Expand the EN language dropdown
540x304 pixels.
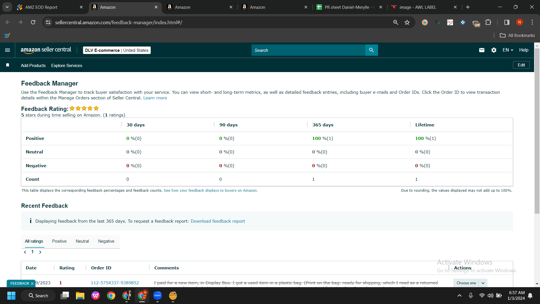(x=508, y=50)
